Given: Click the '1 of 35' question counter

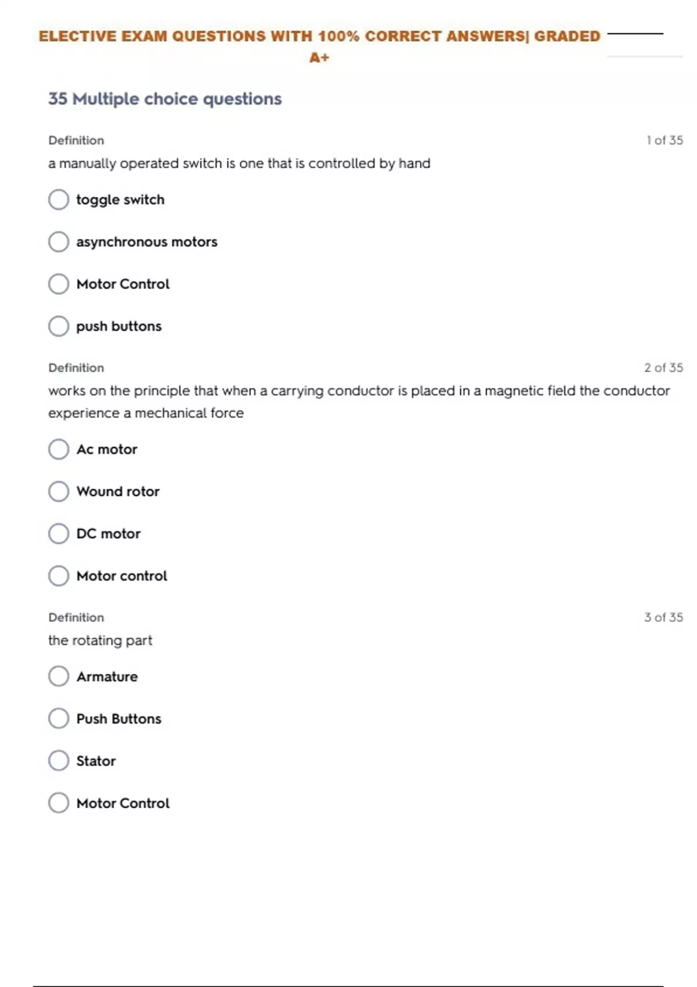Looking at the screenshot, I should (664, 141).
